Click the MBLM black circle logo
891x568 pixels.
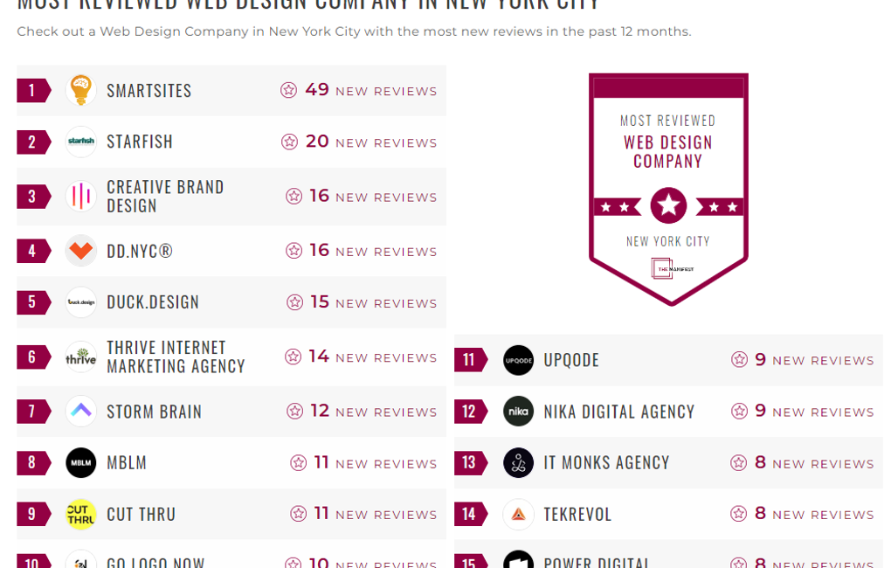tap(81, 462)
